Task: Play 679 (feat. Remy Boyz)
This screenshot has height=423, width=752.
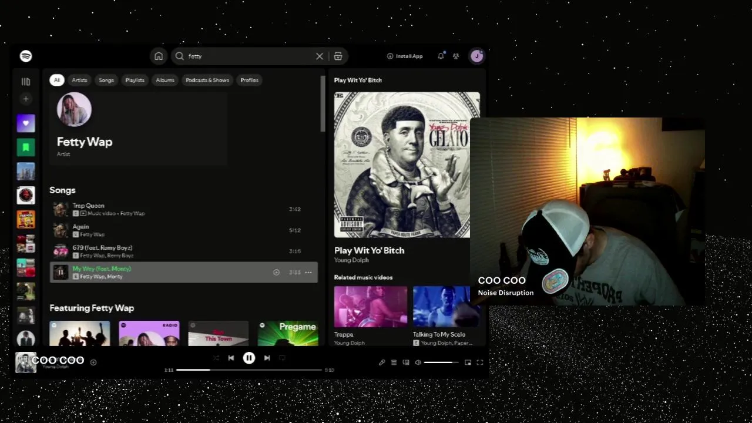Action: (183, 251)
